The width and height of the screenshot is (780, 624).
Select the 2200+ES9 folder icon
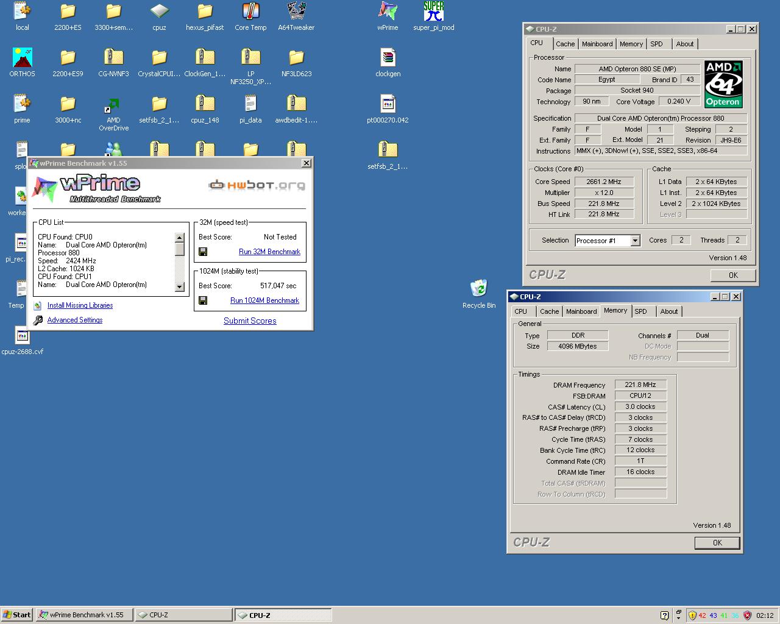coord(68,63)
